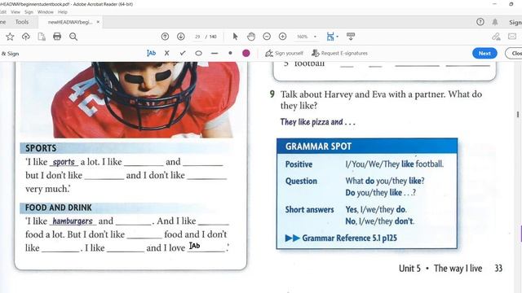Add current file to starred favorites
Image resolution: width=522 pixels, height=293 pixels.
[10, 37]
